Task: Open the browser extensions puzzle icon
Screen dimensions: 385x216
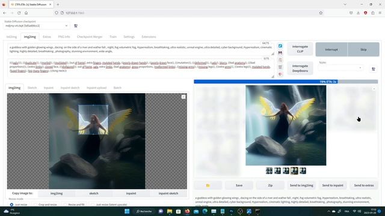Action: click(x=373, y=13)
